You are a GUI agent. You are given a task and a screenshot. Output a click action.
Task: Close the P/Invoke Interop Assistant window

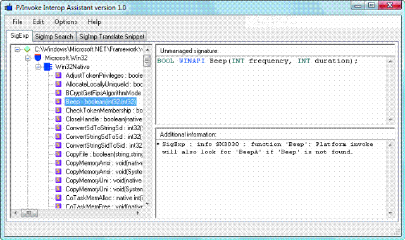coord(390,6)
